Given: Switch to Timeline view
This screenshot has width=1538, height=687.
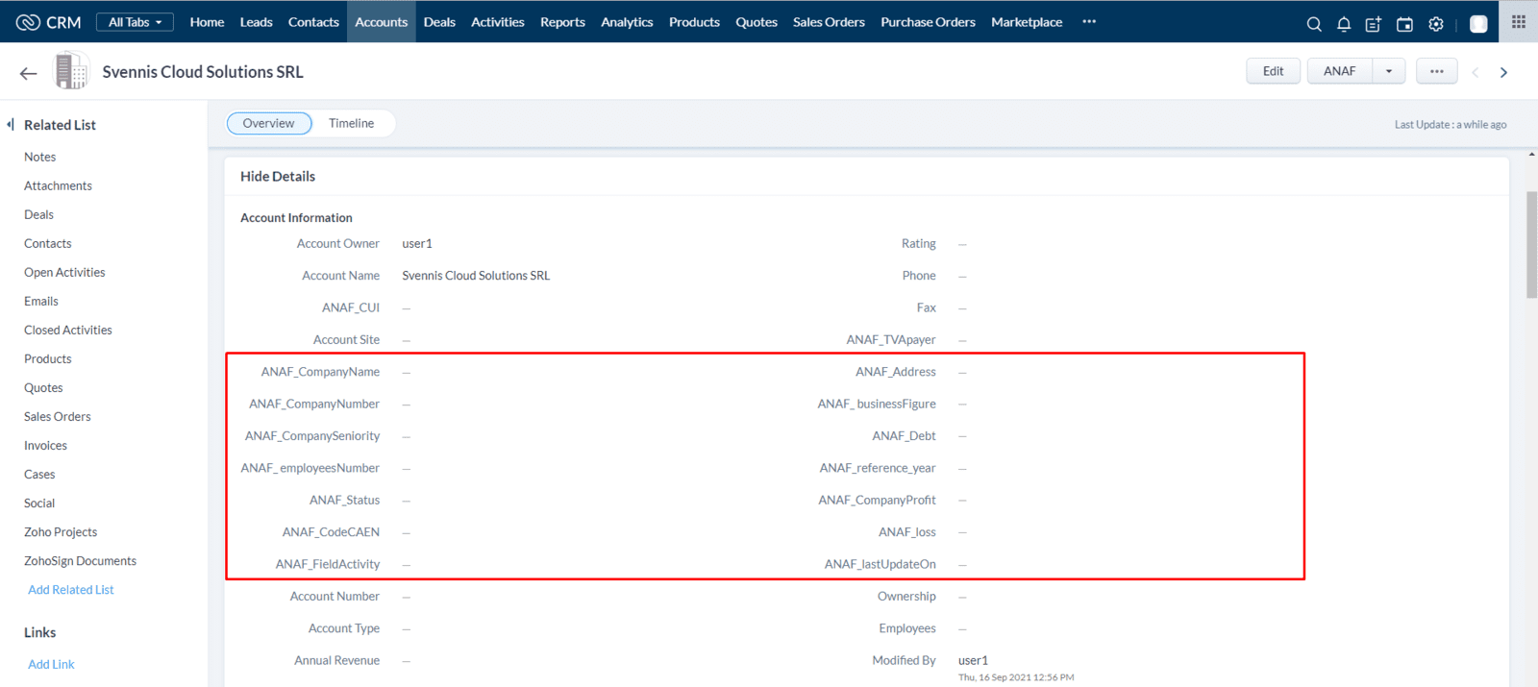Looking at the screenshot, I should (x=352, y=123).
